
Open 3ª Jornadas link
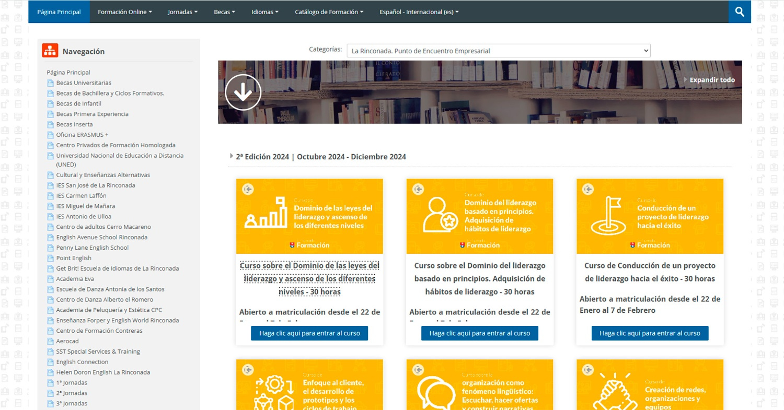(x=72, y=404)
